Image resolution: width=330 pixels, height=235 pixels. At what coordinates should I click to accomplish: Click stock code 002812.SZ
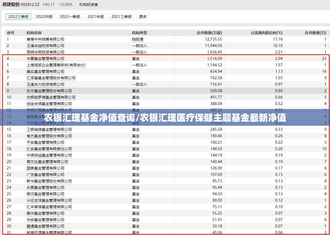[30, 5]
